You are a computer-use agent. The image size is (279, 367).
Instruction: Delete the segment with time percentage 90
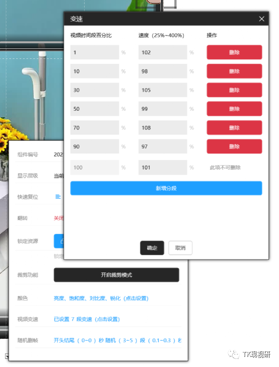pyautogui.click(x=234, y=146)
